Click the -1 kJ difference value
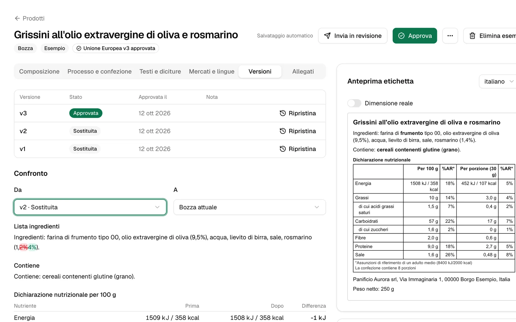516x322 pixels. click(x=318, y=318)
